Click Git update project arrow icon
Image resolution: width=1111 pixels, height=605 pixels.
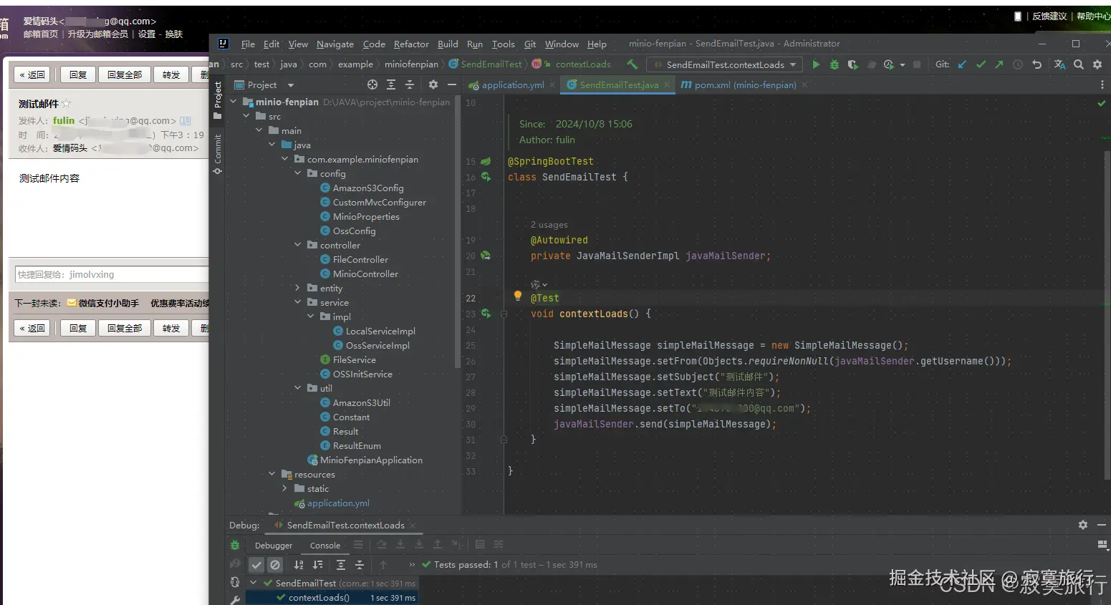(962, 64)
